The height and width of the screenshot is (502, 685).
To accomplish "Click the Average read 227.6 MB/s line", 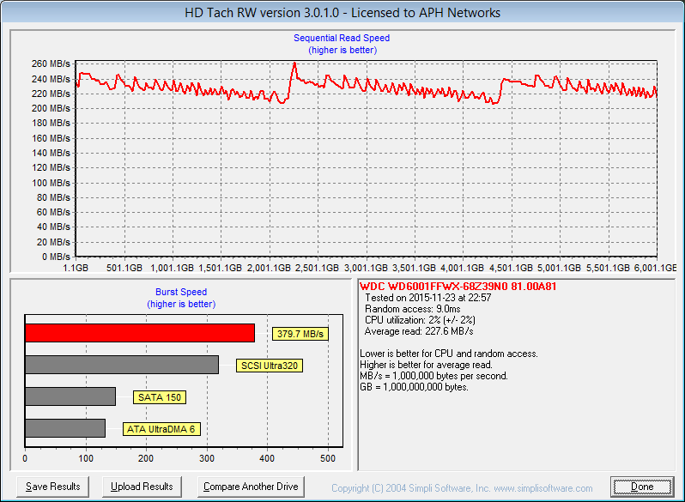I will click(x=419, y=331).
